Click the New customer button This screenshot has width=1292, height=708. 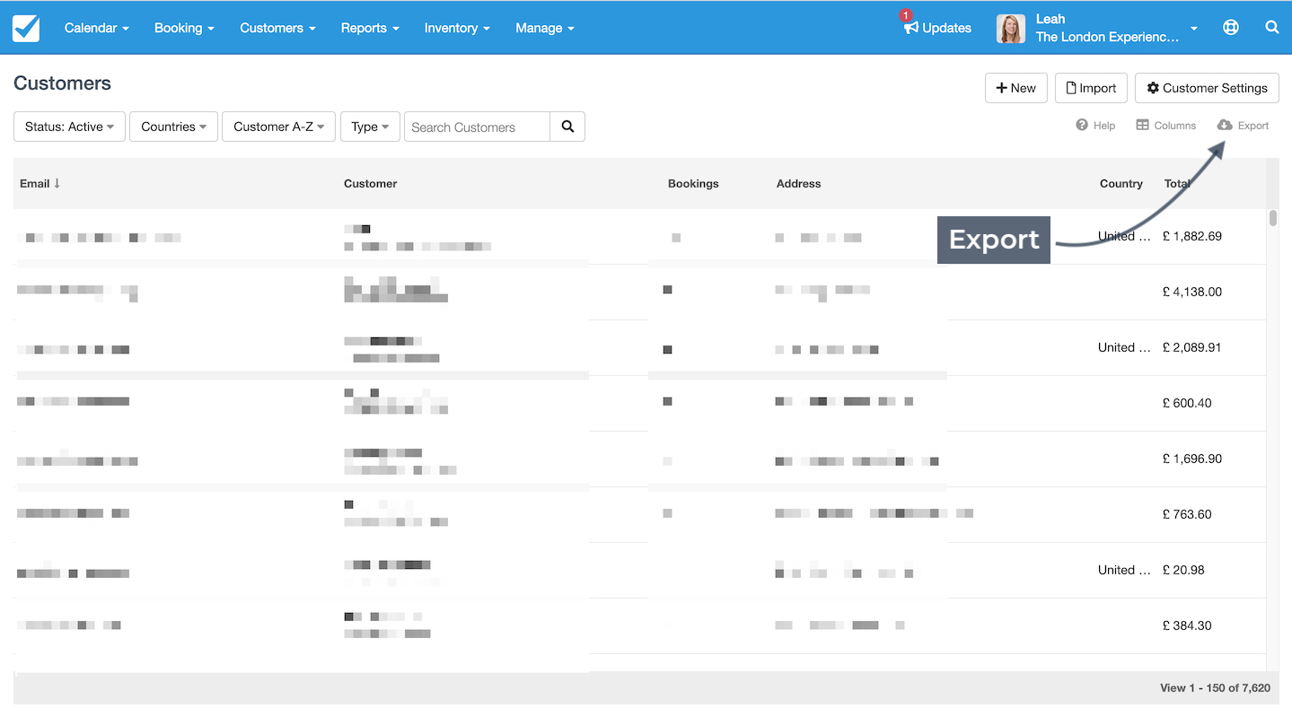point(1016,88)
